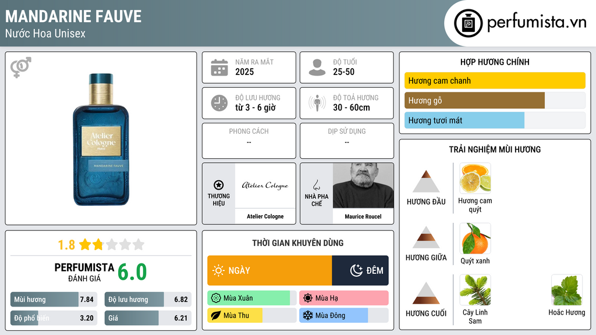The height and width of the screenshot is (335, 596).
Task: Click the blue Hương tươi mát accord bar
Action: 464,120
